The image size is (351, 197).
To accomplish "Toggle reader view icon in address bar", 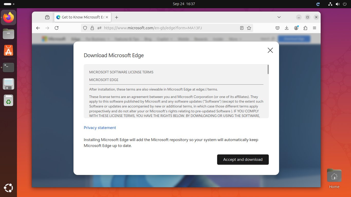I will [x=242, y=28].
